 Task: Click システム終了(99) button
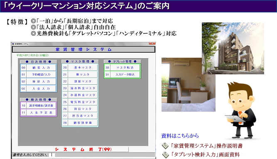click(83, 149)
